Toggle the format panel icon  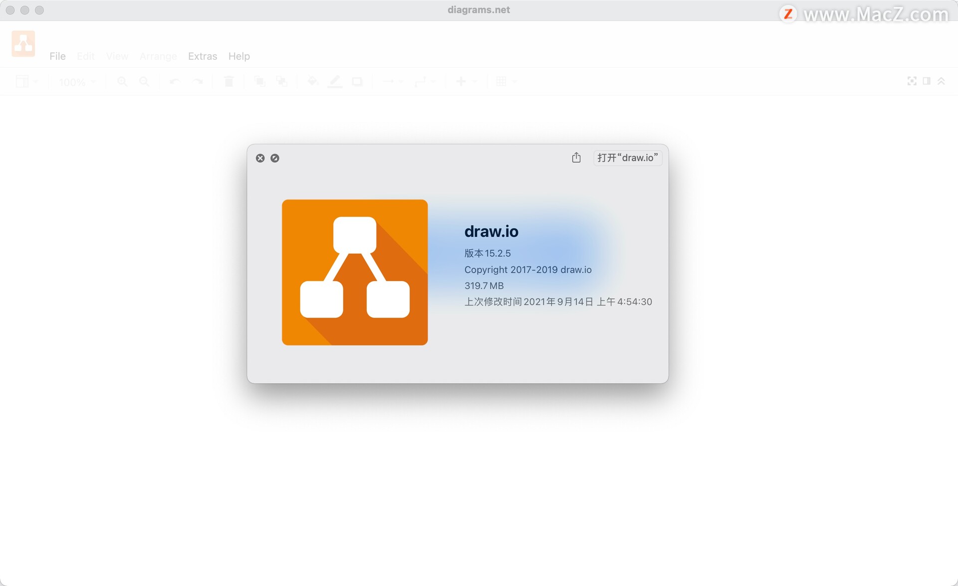(927, 81)
